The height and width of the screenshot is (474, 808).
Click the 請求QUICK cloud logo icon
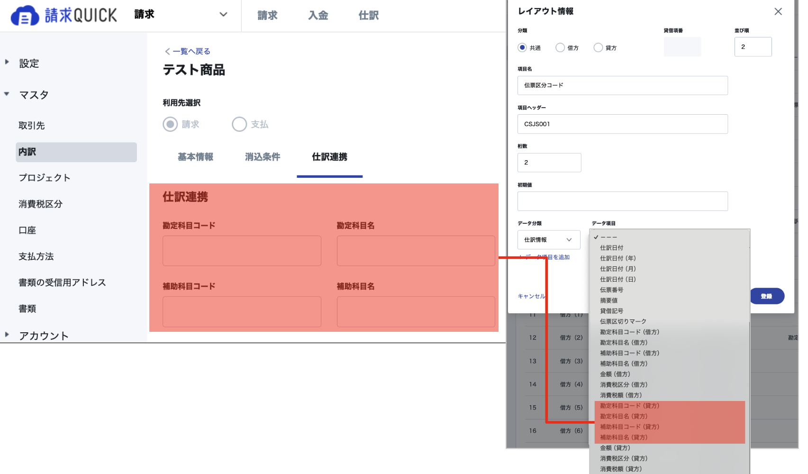[25, 16]
